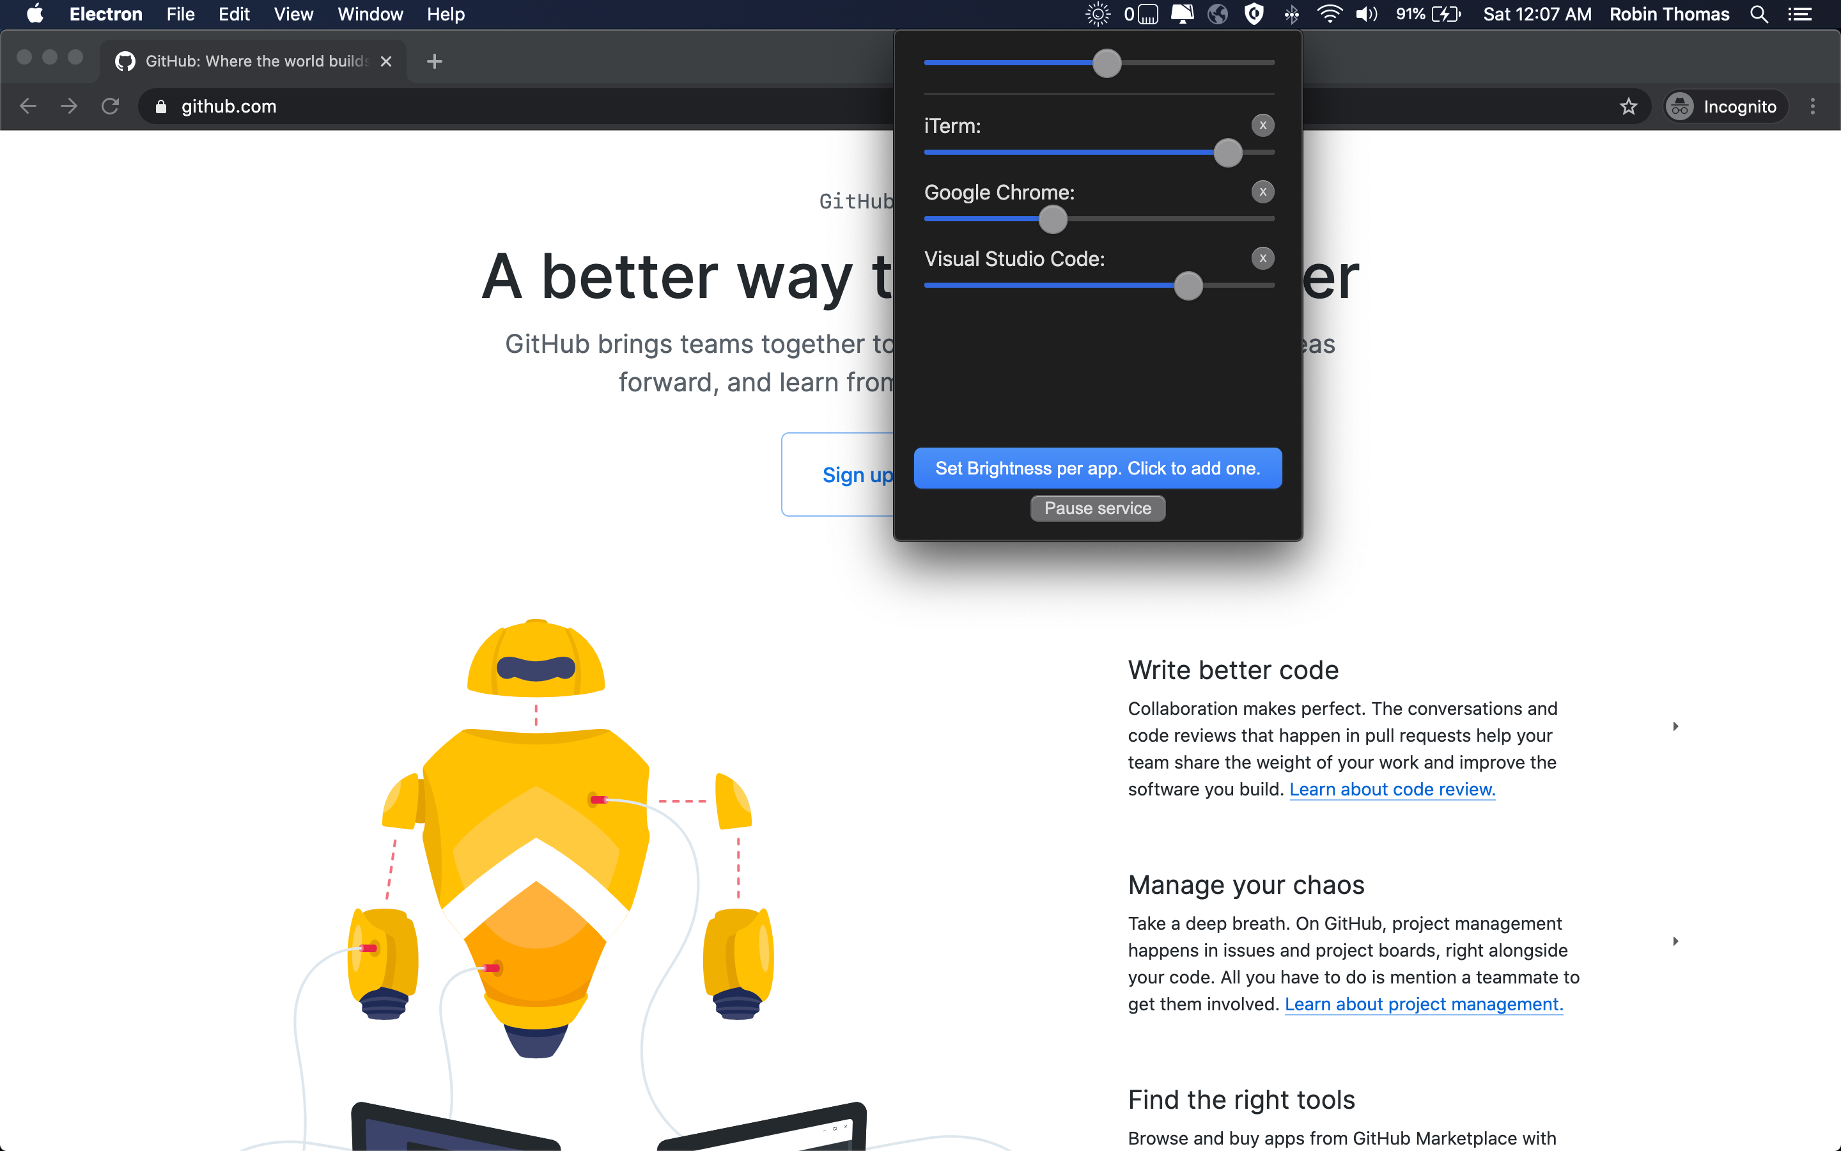
Task: Click the search magnifier icon in menu bar
Action: (x=1760, y=15)
